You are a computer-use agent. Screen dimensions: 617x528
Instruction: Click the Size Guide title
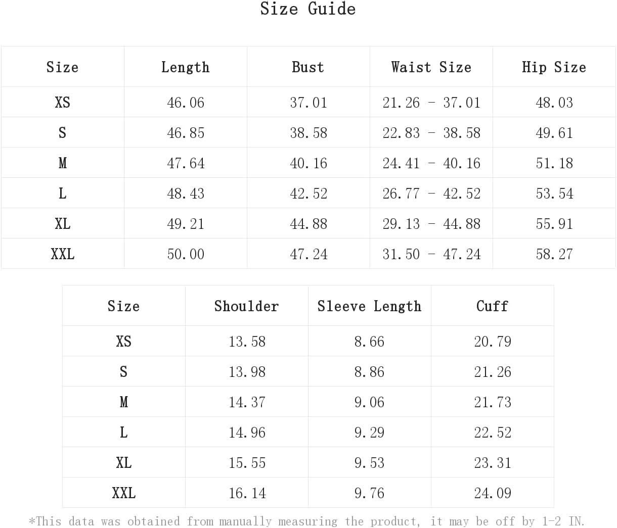307,9
